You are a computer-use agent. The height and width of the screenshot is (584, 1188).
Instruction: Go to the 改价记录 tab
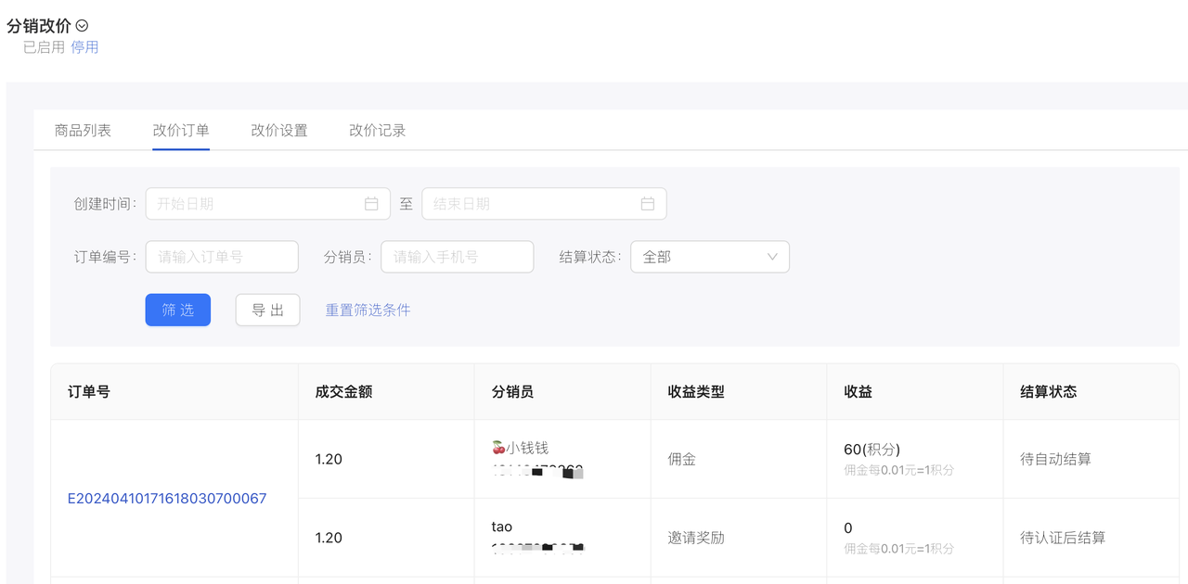378,131
